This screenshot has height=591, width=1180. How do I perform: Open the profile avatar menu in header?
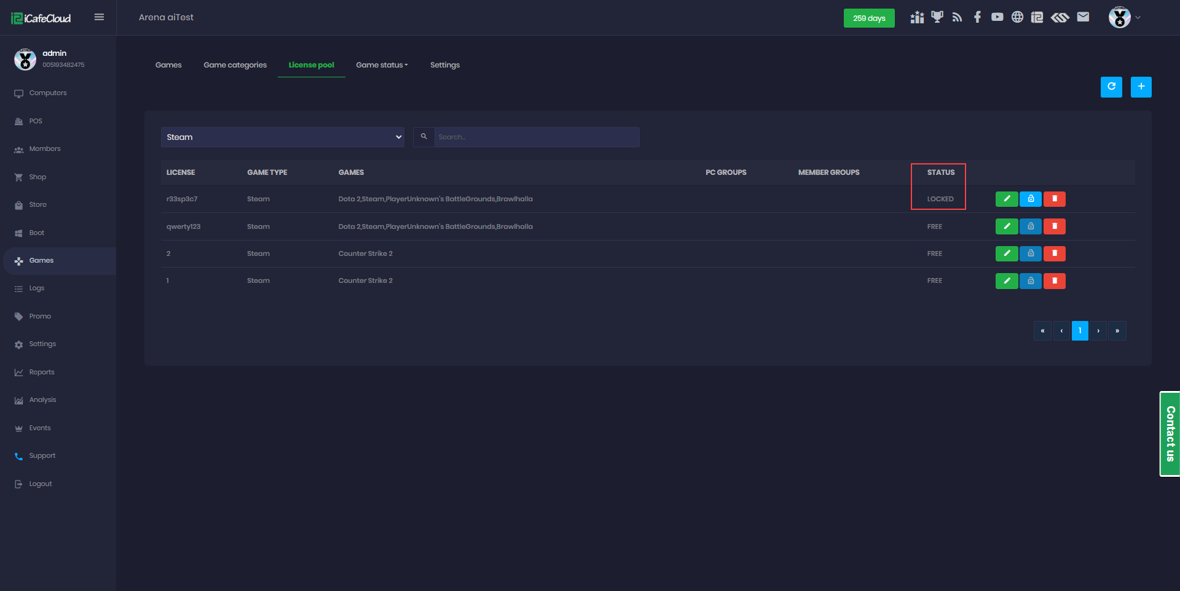click(x=1124, y=17)
